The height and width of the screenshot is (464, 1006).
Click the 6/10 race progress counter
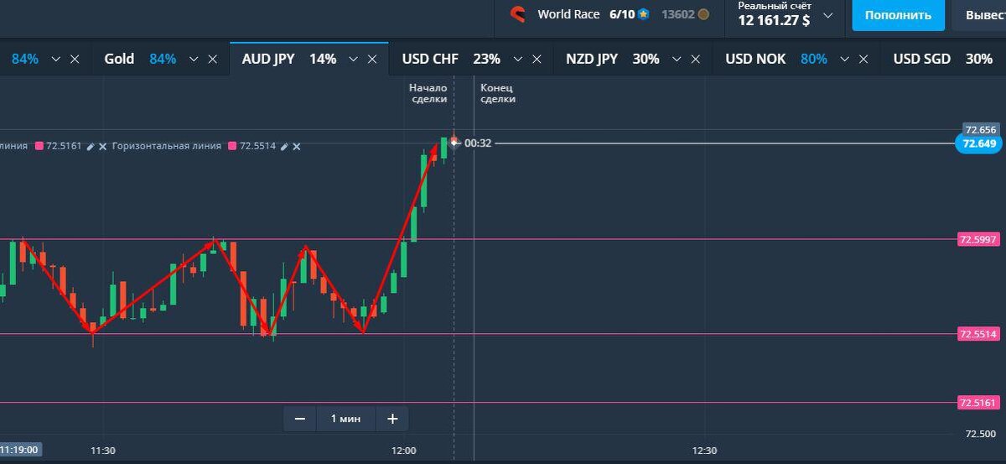pos(622,14)
